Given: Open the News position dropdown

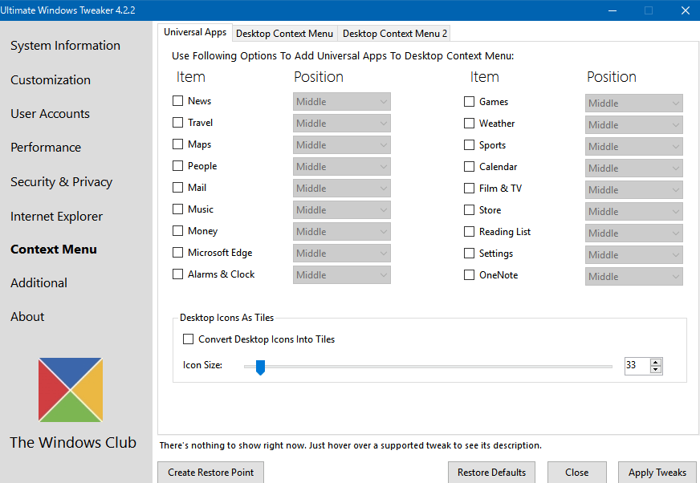Looking at the screenshot, I should [342, 102].
